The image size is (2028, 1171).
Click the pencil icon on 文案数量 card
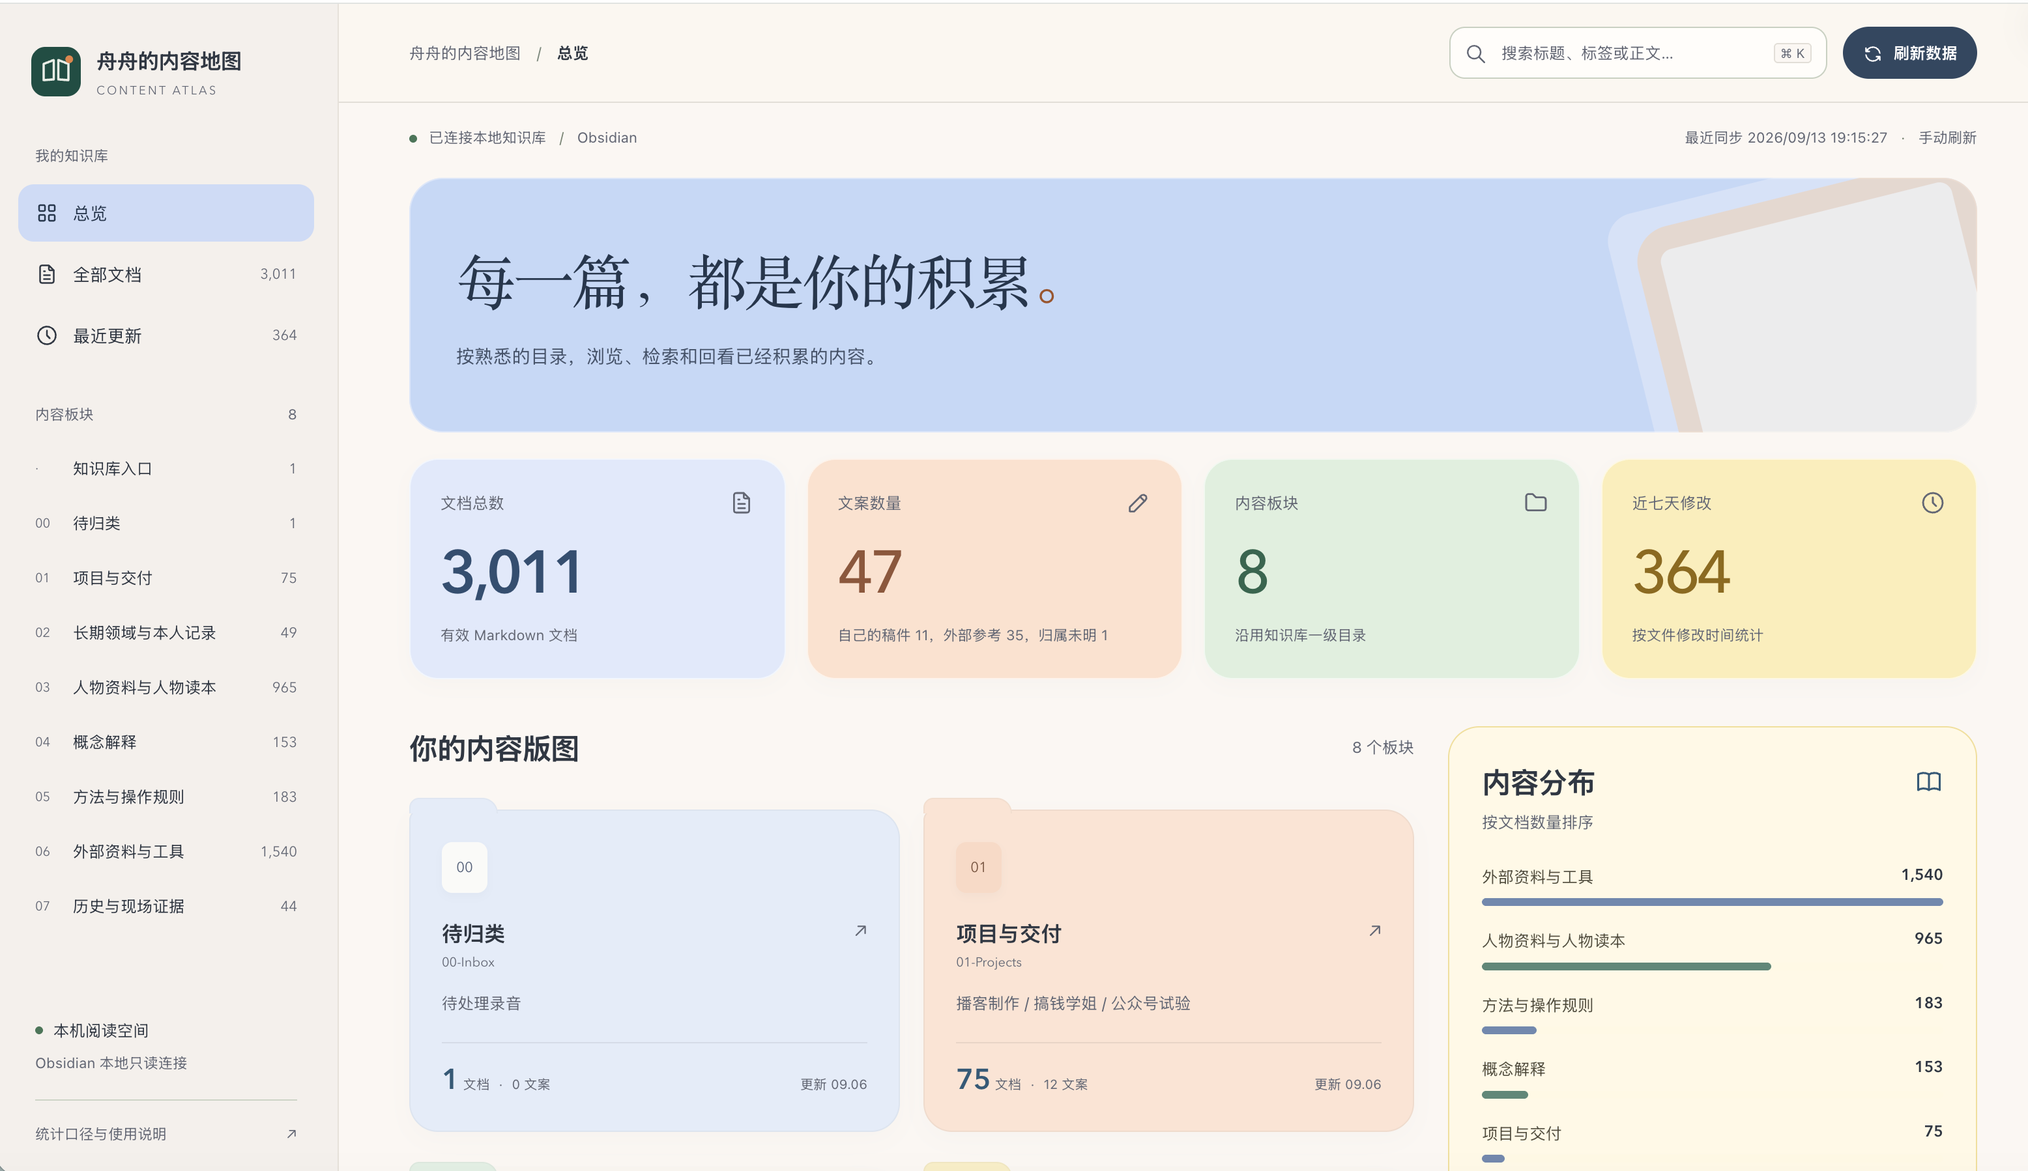click(x=1138, y=503)
